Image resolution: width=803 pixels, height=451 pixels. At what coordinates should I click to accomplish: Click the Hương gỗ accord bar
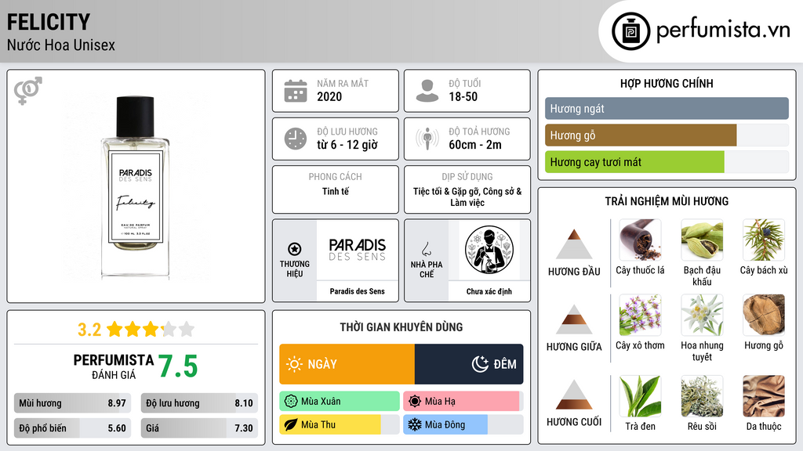pos(667,135)
